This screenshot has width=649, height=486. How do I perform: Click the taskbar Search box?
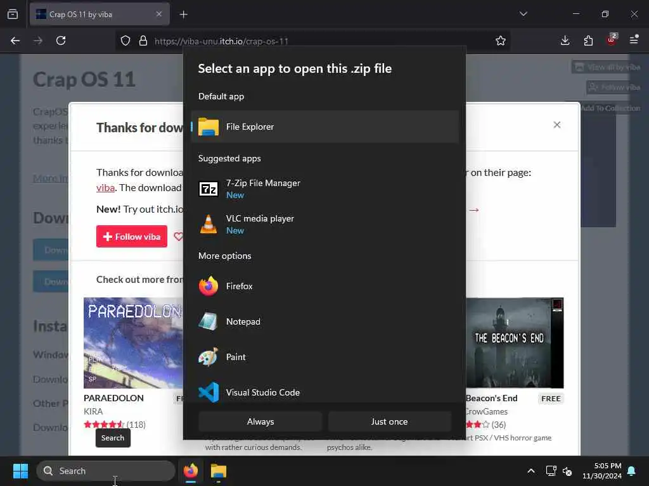pos(106,471)
